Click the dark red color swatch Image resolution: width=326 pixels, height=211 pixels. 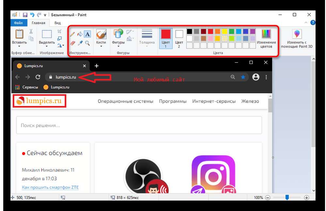(204, 31)
